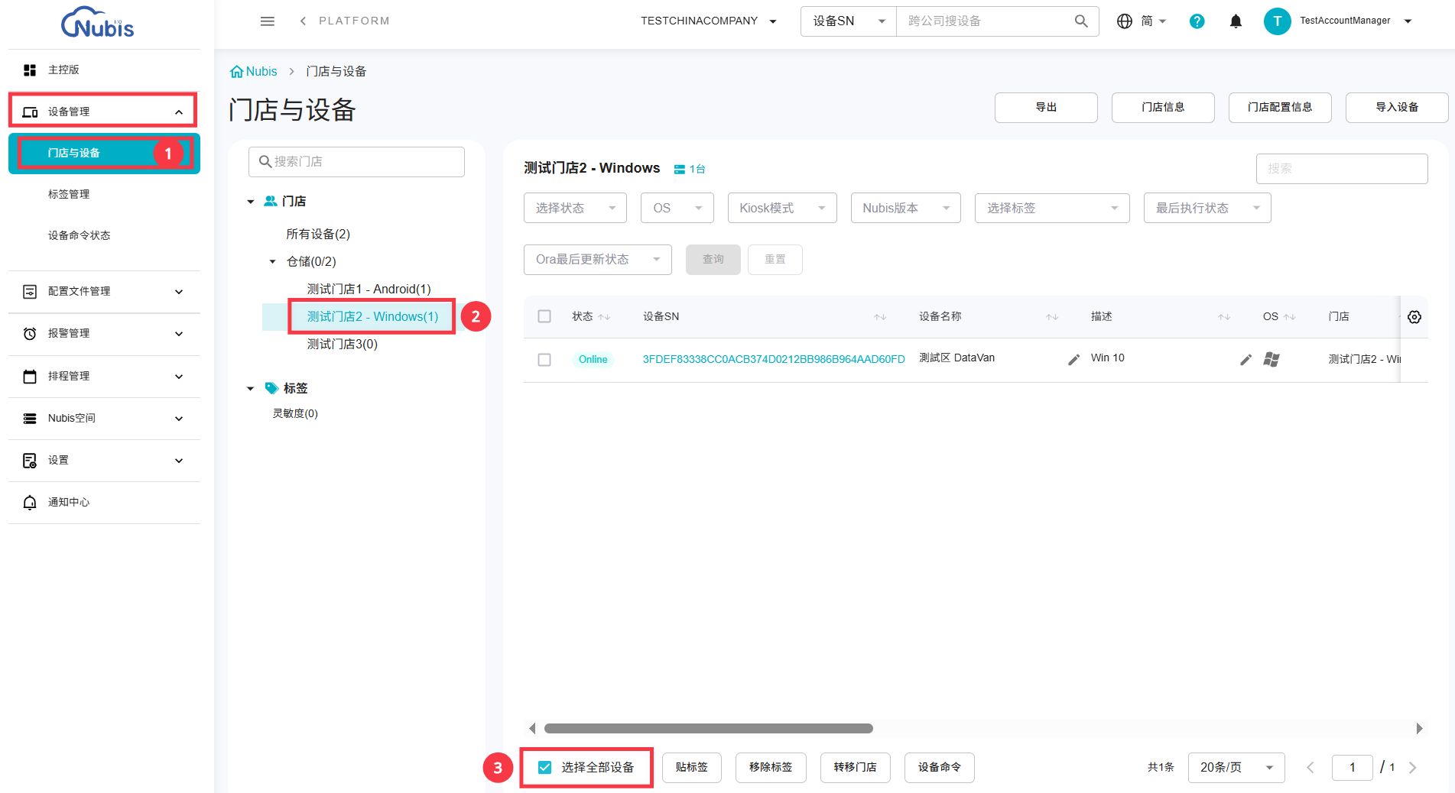Click the 转移门店 button

click(x=856, y=768)
